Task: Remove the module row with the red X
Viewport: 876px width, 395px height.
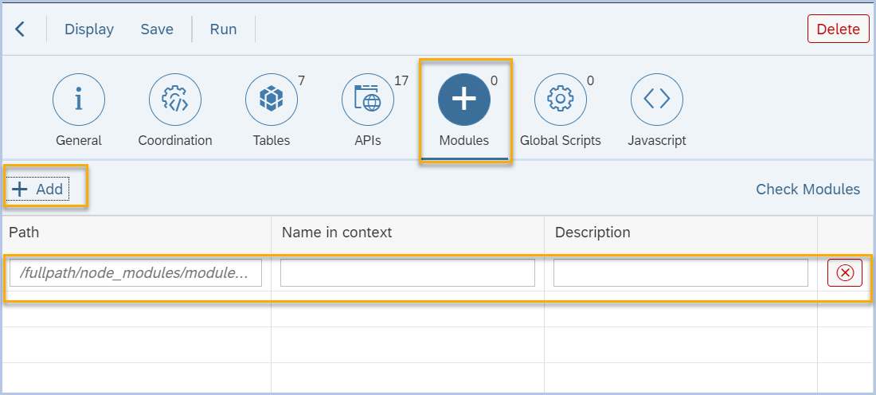Action: [845, 273]
